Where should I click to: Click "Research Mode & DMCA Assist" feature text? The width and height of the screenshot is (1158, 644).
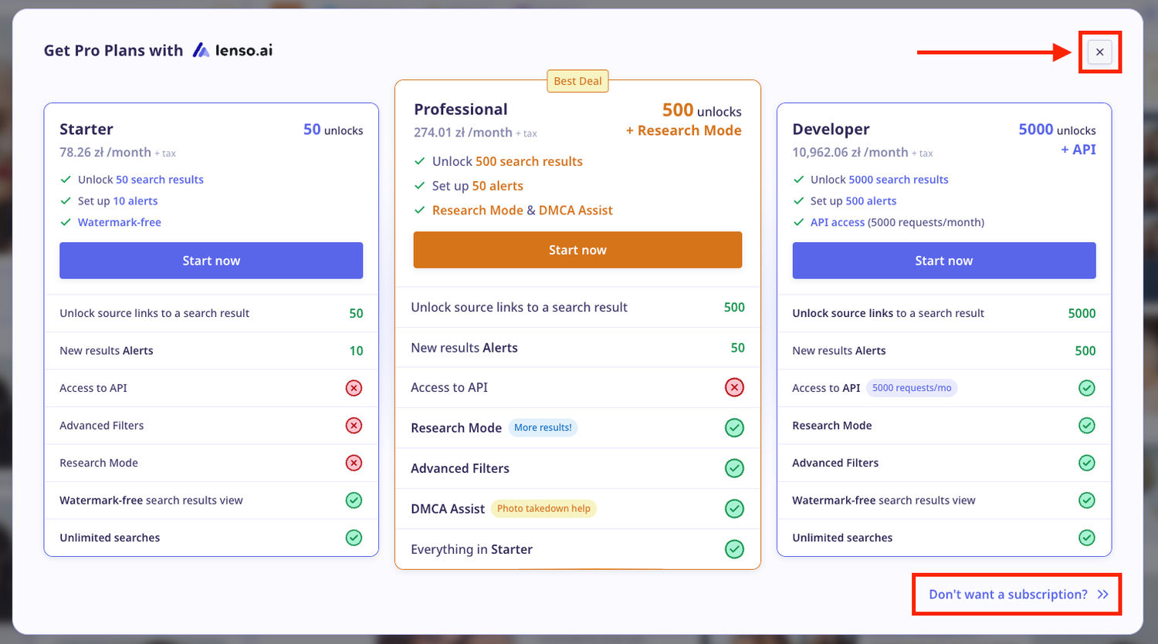pyautogui.click(x=523, y=211)
